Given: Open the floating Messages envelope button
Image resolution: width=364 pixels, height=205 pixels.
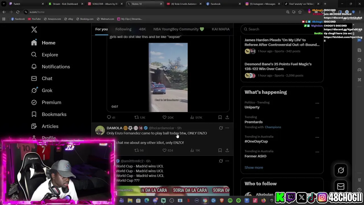Looking at the screenshot, I should click(341, 186).
